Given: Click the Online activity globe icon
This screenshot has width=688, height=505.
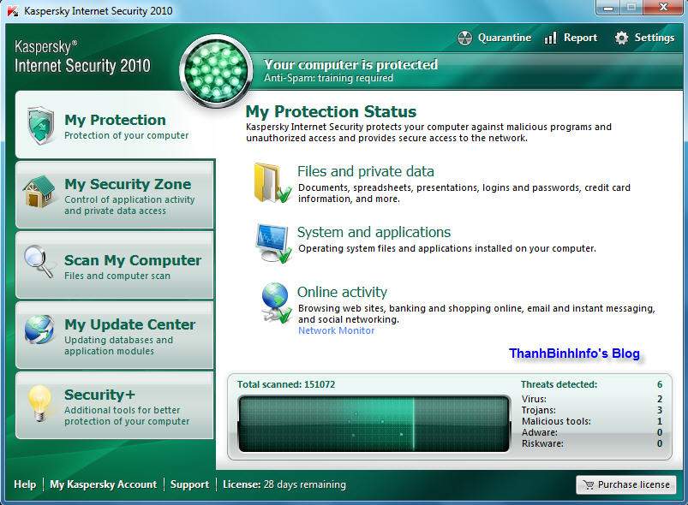Looking at the screenshot, I should (x=275, y=303).
